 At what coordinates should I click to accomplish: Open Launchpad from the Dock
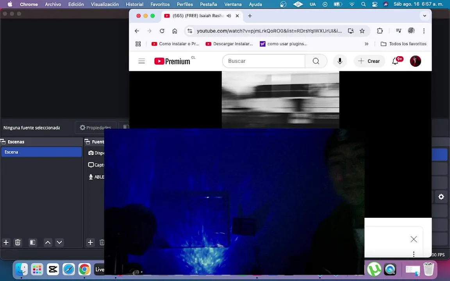pyautogui.click(x=37, y=269)
